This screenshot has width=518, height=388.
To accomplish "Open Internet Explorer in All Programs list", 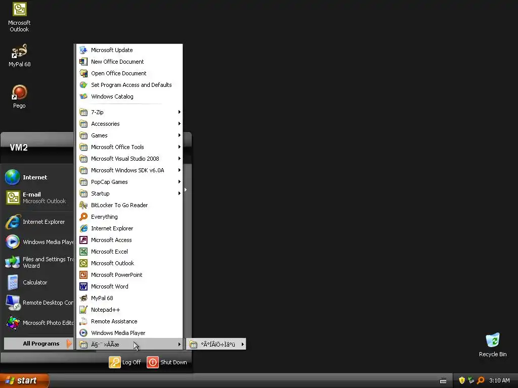I will (129, 228).
